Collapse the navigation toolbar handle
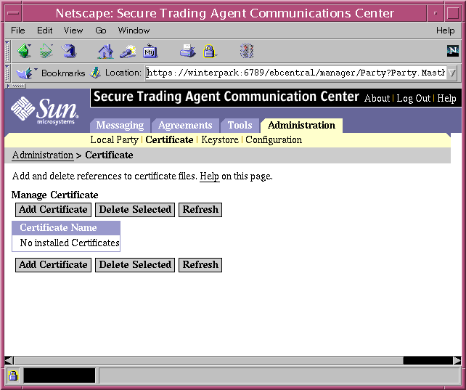Viewport: 466px width, 390px height. (x=7, y=51)
